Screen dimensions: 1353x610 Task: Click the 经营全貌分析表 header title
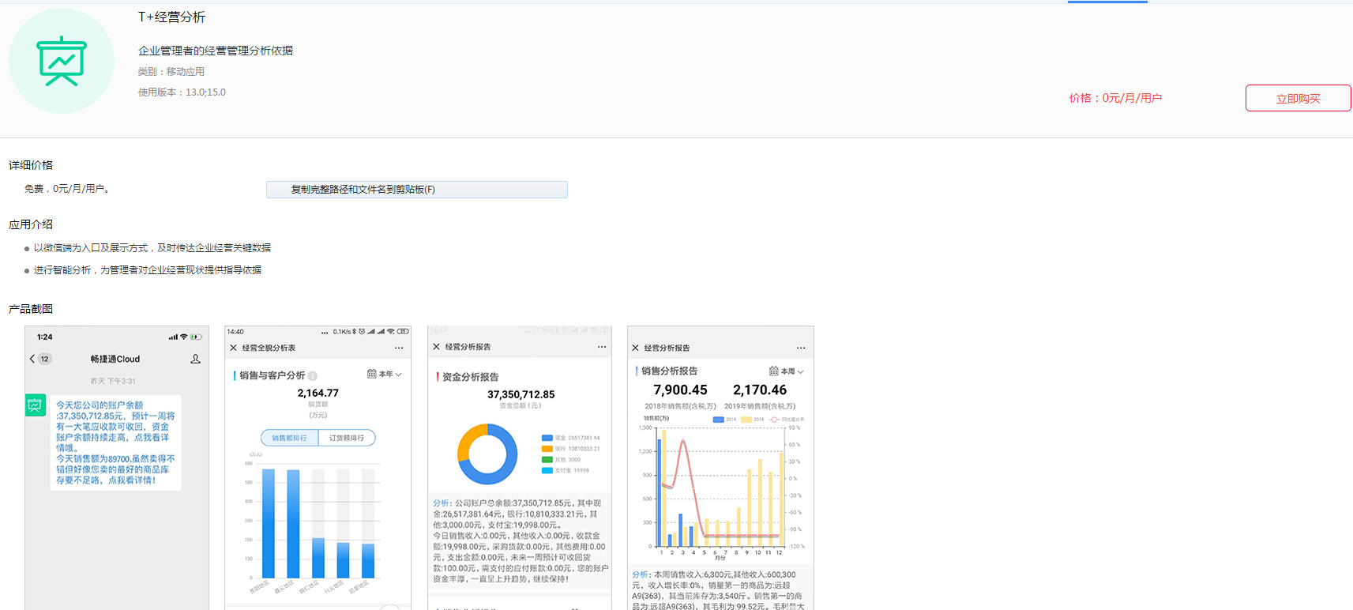[269, 348]
